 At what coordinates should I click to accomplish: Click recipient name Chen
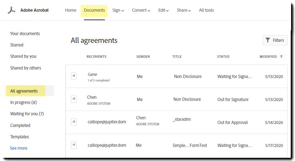click(92, 97)
